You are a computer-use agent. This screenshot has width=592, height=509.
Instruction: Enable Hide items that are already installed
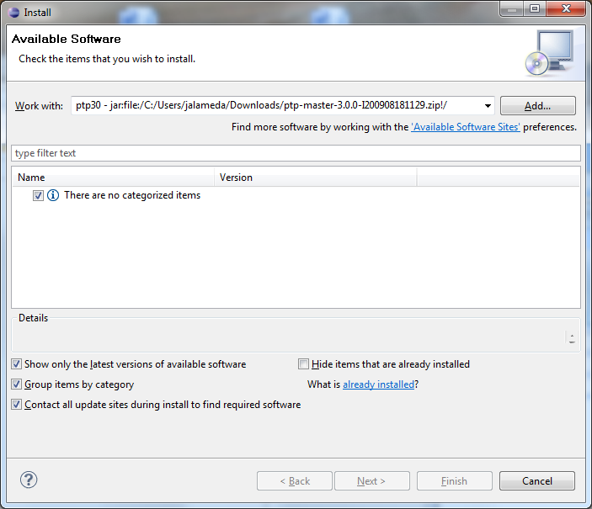303,364
